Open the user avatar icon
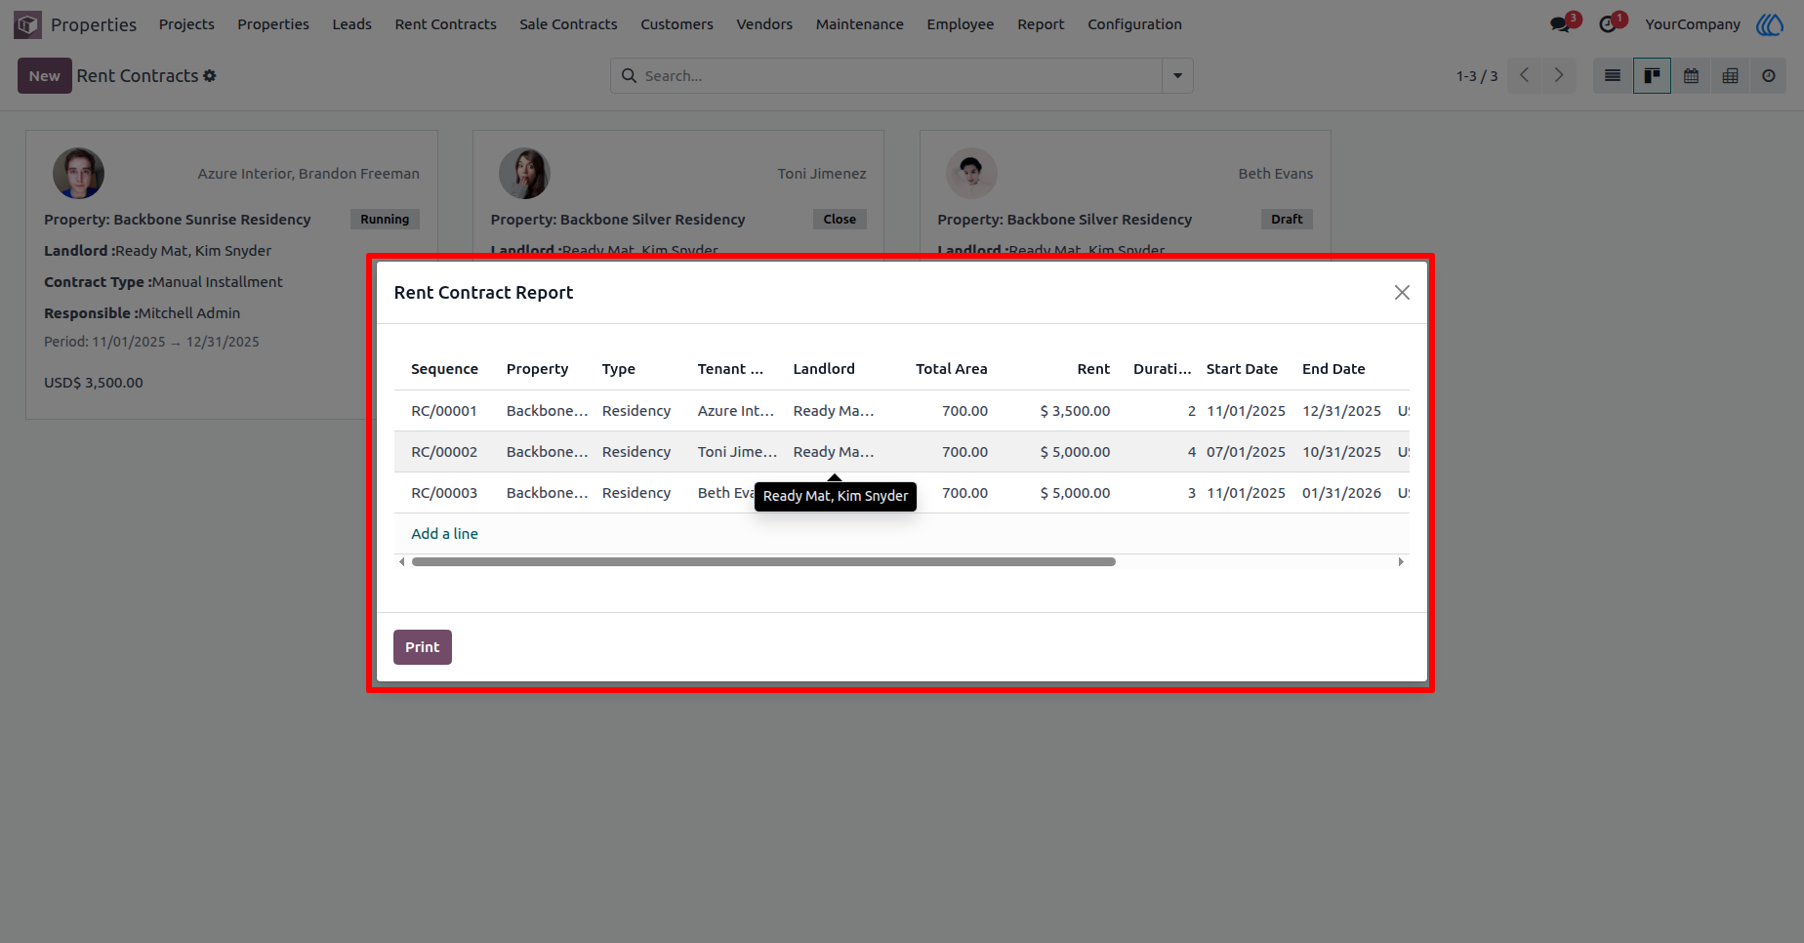1804x943 pixels. [x=1770, y=24]
